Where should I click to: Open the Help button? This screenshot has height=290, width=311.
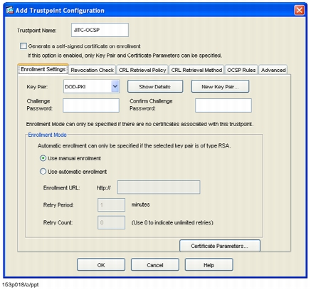(209, 264)
